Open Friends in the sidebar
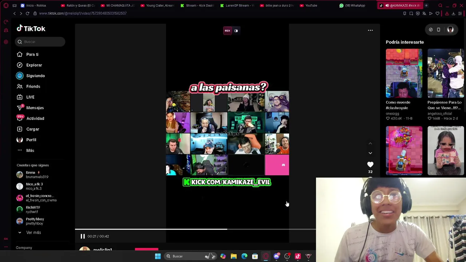The width and height of the screenshot is (466, 262). coord(28,87)
